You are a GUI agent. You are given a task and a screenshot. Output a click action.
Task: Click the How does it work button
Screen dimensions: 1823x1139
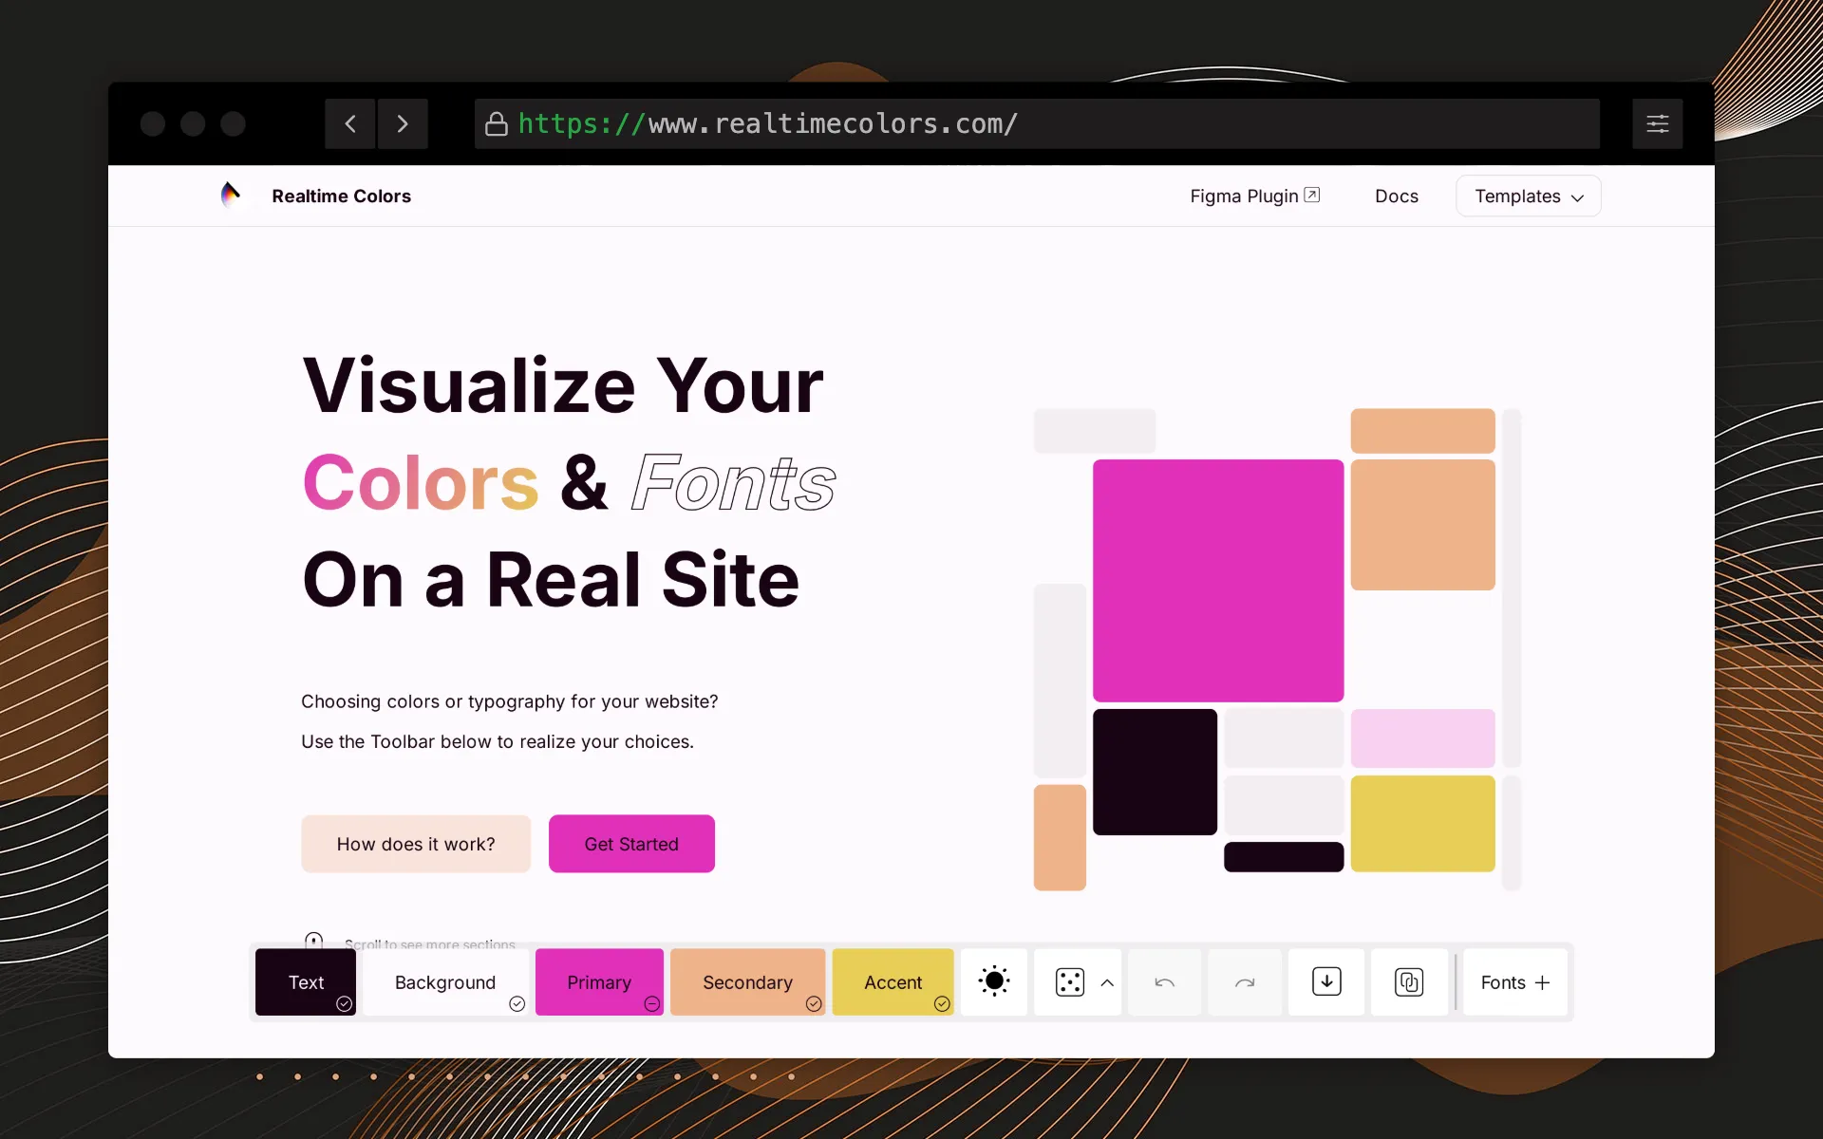(415, 843)
